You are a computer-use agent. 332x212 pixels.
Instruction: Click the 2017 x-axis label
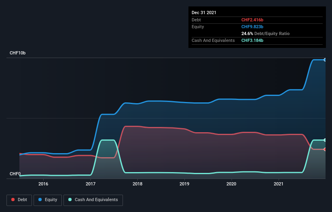pyautogui.click(x=91, y=184)
